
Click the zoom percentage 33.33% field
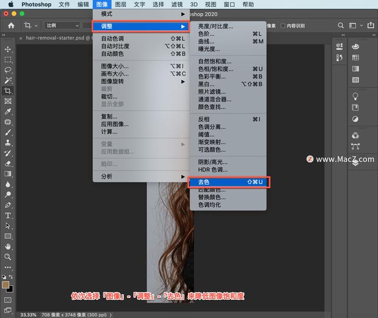pyautogui.click(x=28, y=315)
